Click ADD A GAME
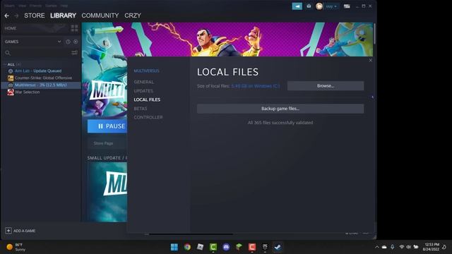The image size is (452, 254). (25, 231)
